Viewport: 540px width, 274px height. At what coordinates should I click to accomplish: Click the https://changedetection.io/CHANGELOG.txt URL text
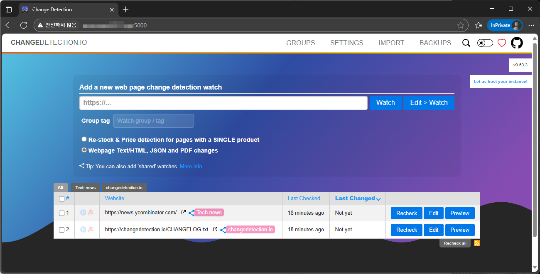click(x=157, y=229)
